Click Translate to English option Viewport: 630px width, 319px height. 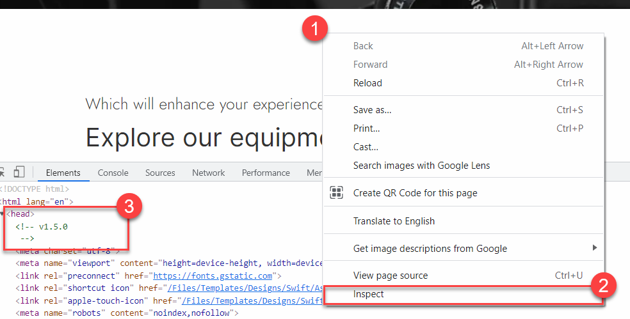tap(394, 221)
